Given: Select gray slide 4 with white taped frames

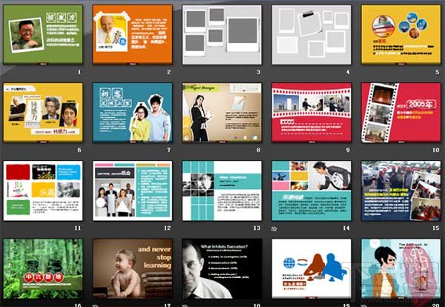Looking at the screenshot, I should (311, 35).
